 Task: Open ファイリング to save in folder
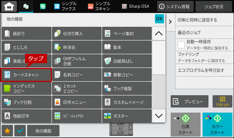click(205, 57)
